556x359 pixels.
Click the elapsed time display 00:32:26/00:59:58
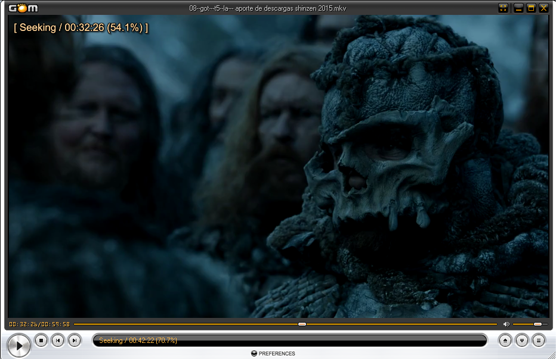tap(39, 324)
